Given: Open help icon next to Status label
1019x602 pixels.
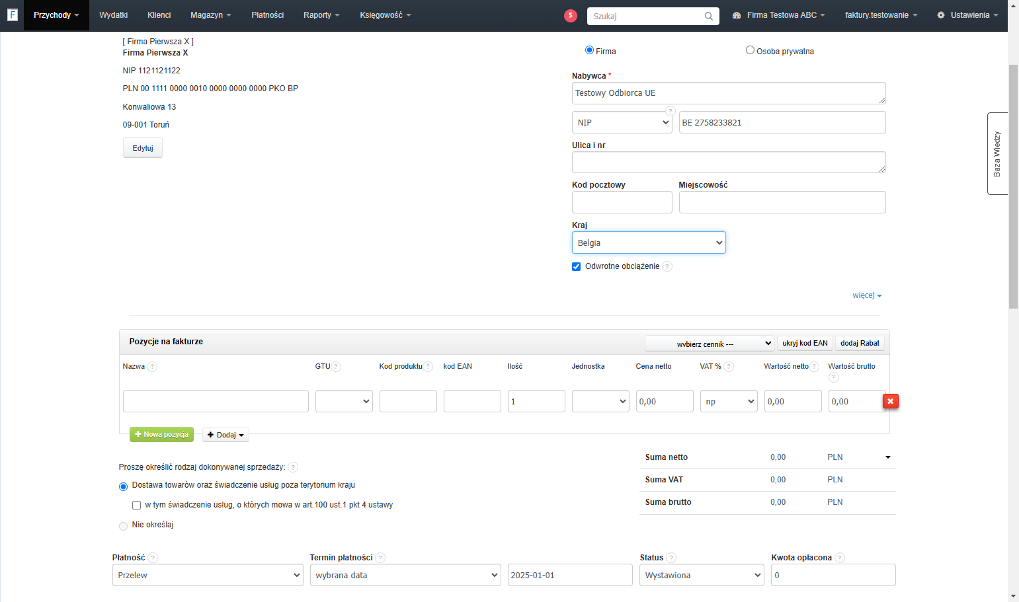Looking at the screenshot, I should tap(671, 558).
